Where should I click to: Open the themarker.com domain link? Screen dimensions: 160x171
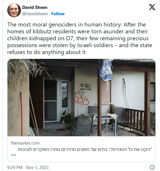click(25, 143)
